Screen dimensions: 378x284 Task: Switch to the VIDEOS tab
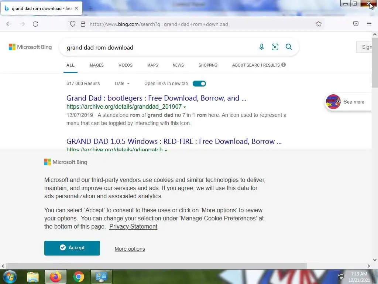[126, 65]
